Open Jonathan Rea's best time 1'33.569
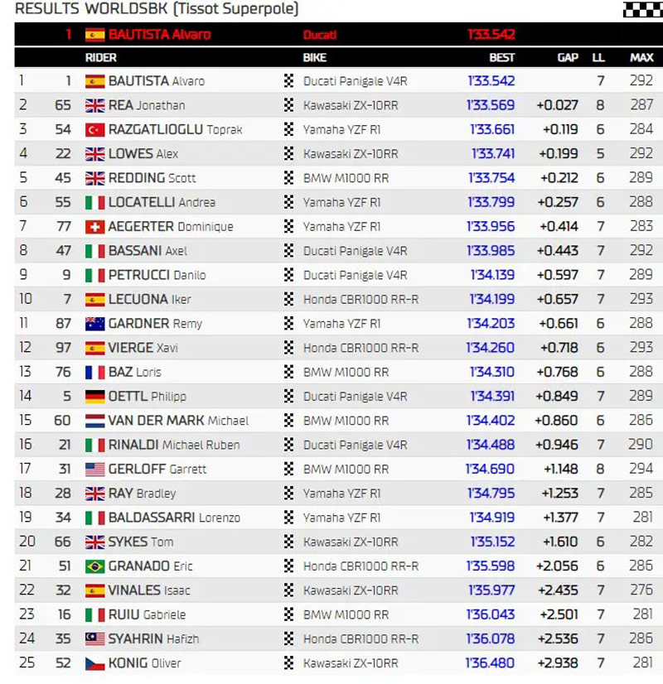This screenshot has width=663, height=684. coord(491,106)
